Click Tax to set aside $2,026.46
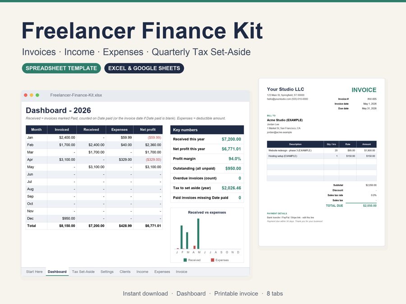Screen dimensions: 406x304 point(231,188)
